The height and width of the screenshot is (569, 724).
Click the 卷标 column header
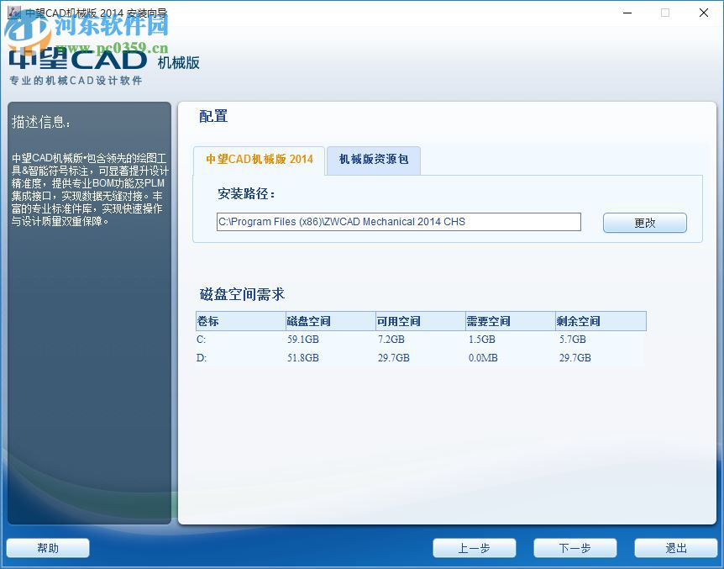[x=210, y=321]
